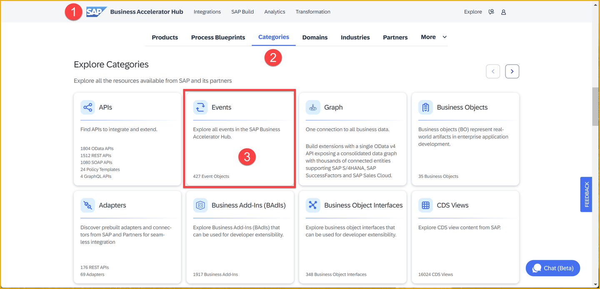Expand the More dropdown menu
The image size is (600, 289).
tap(434, 37)
